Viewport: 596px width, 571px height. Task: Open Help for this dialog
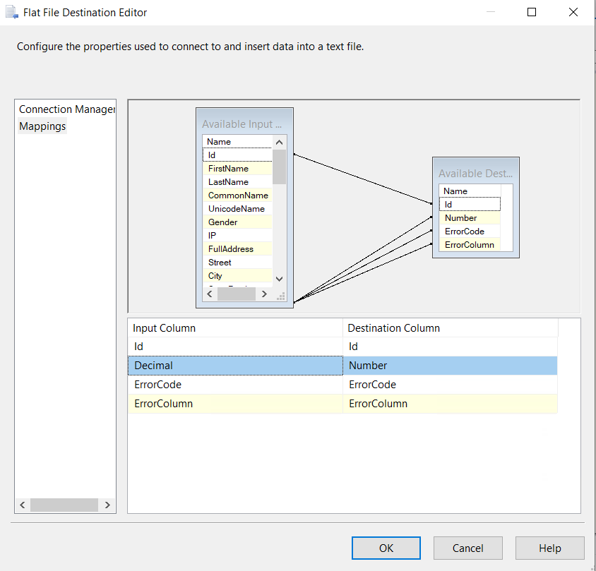point(549,548)
